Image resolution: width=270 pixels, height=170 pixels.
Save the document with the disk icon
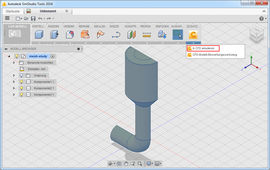pos(33,18)
